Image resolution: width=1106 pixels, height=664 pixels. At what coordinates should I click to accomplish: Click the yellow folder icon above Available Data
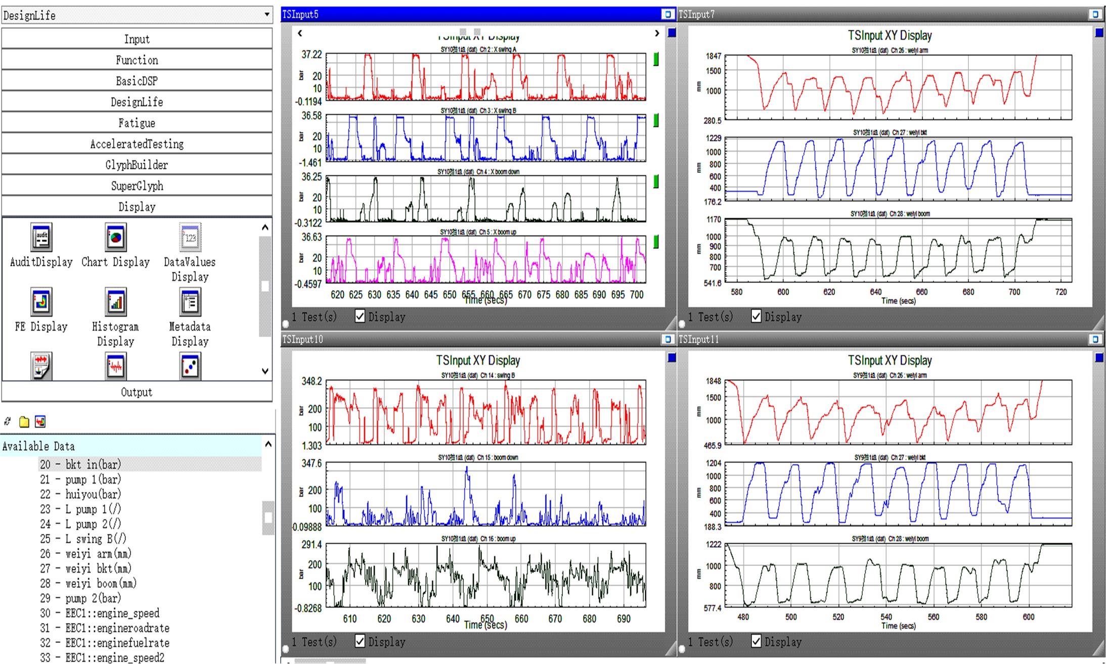click(x=24, y=421)
